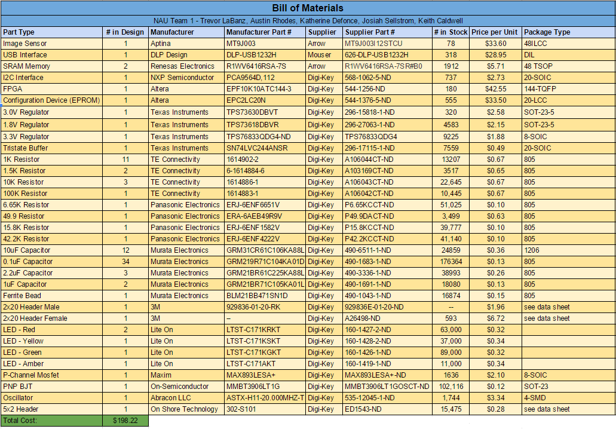Select the A26498-ND cell
The width and height of the screenshot is (616, 429).
(387, 319)
